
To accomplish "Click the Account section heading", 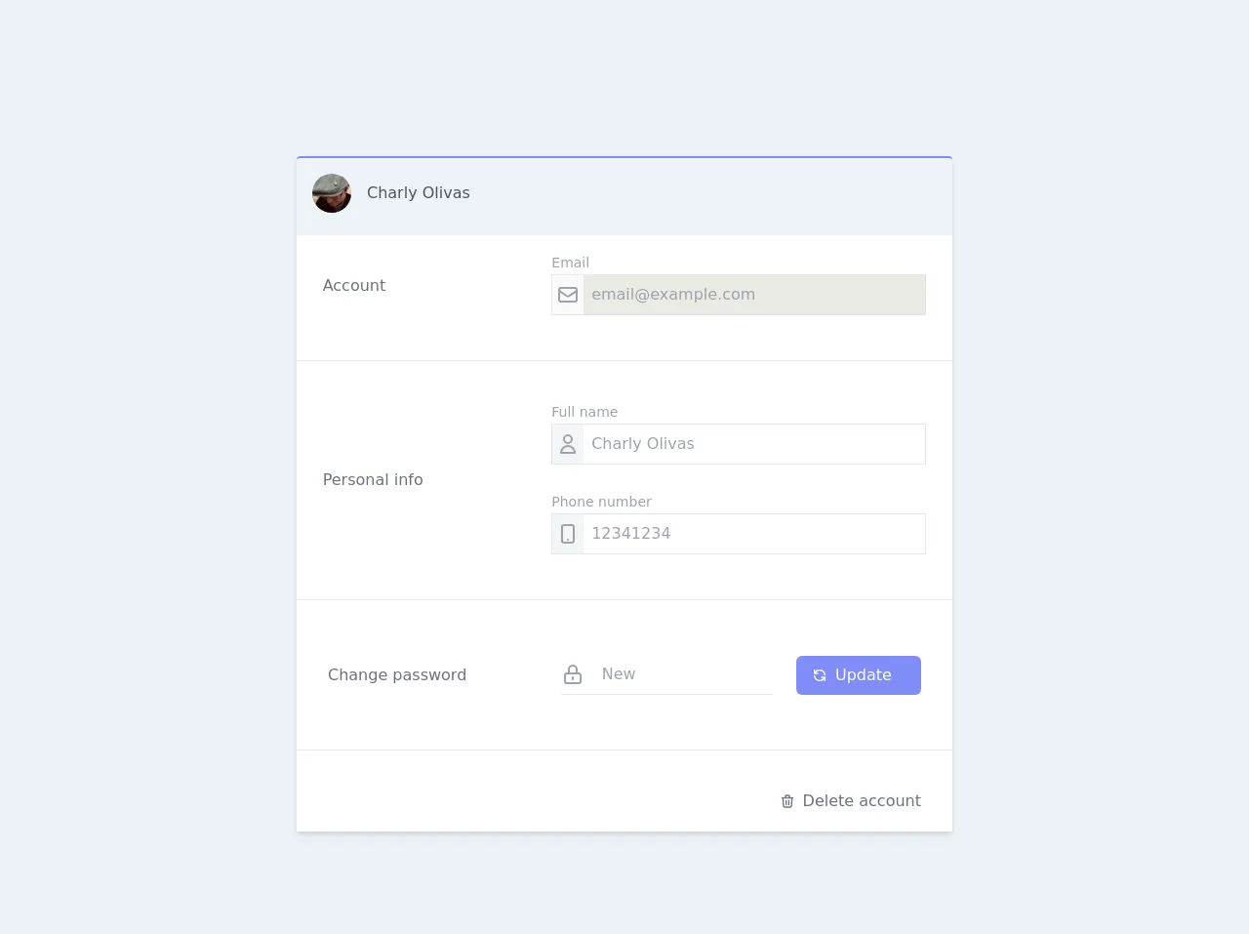I will click(354, 286).
